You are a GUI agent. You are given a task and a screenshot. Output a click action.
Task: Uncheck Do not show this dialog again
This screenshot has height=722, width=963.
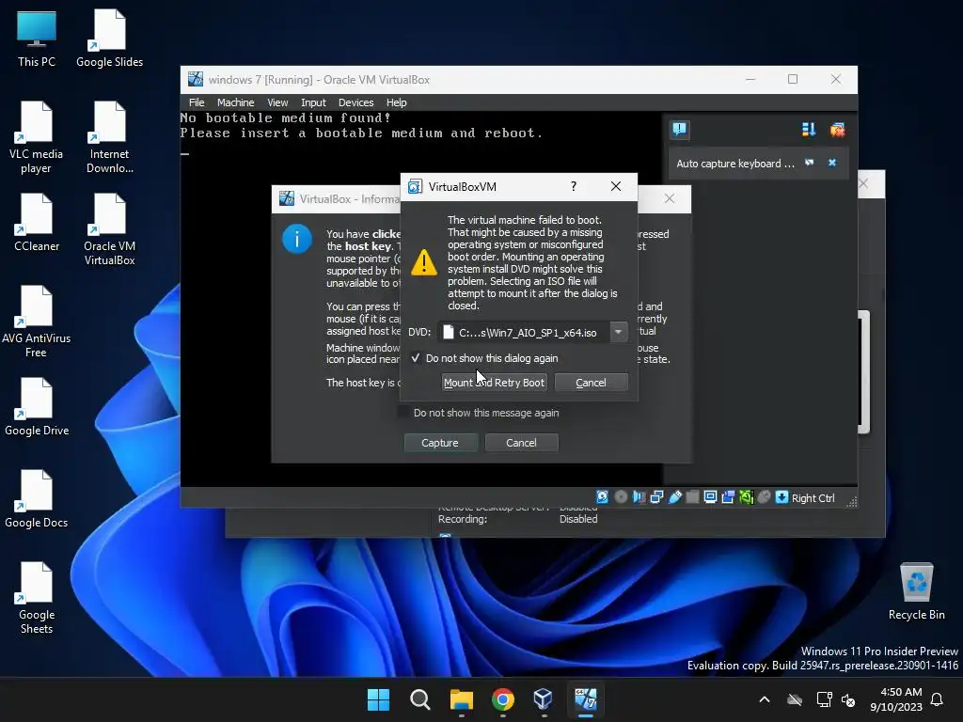tap(416, 358)
